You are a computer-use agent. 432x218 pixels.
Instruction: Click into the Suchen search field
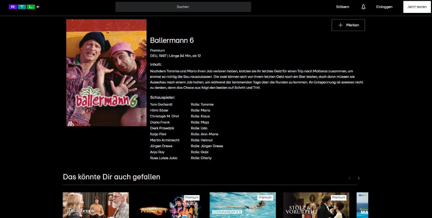click(x=183, y=7)
